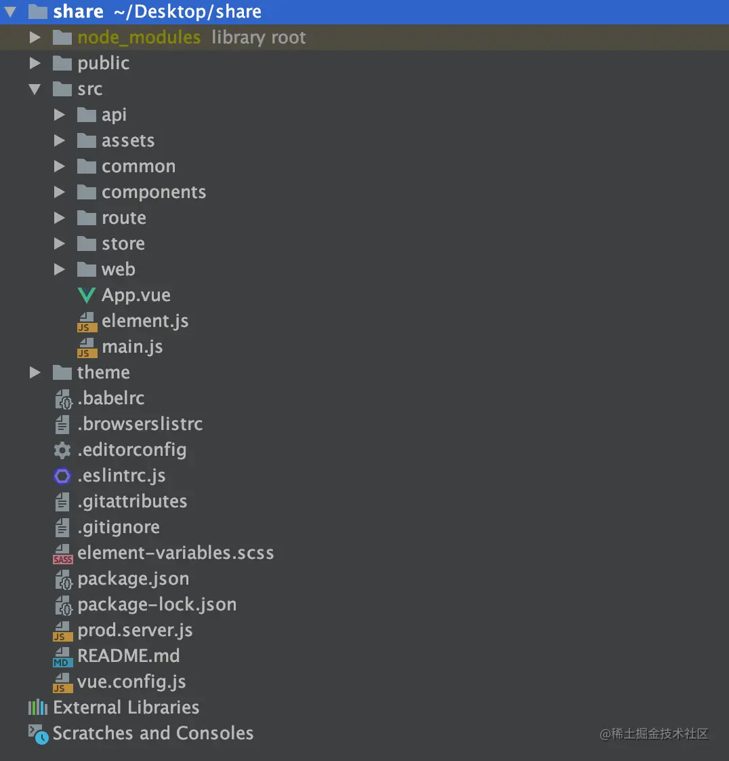Click the public folder icon
This screenshot has height=761, width=729.
click(62, 63)
